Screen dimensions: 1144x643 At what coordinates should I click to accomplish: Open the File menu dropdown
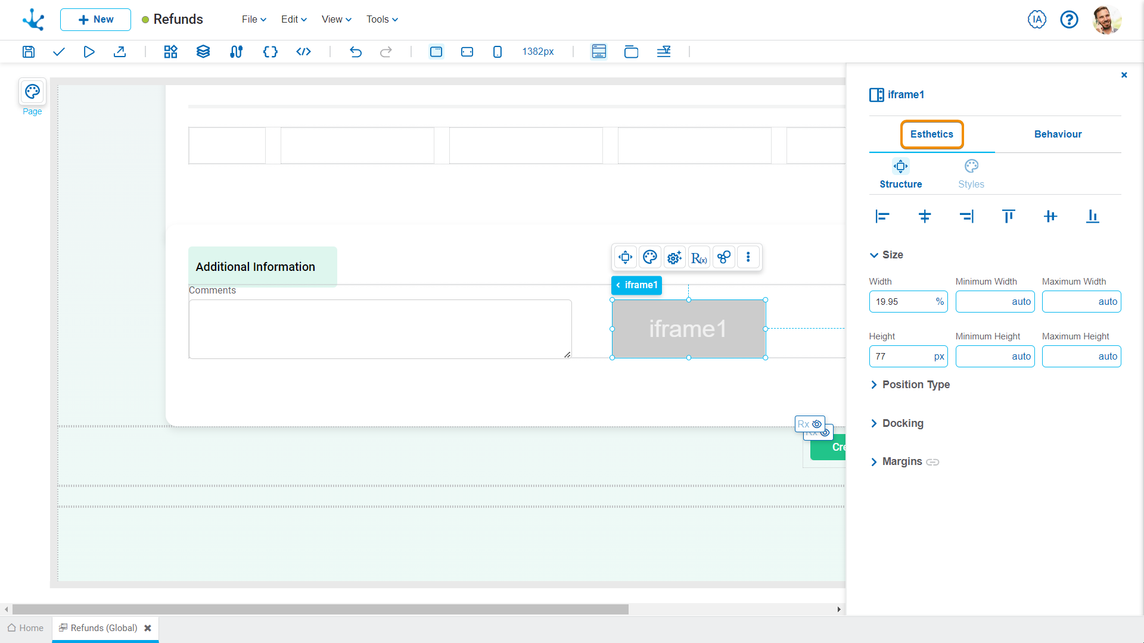tap(254, 20)
